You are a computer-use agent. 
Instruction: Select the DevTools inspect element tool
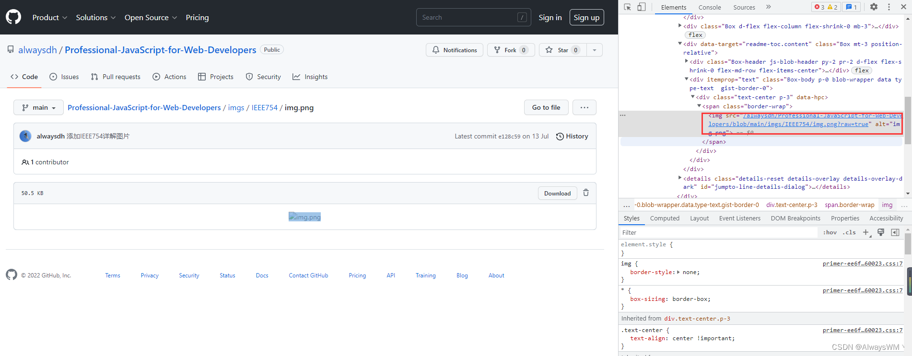pos(627,7)
